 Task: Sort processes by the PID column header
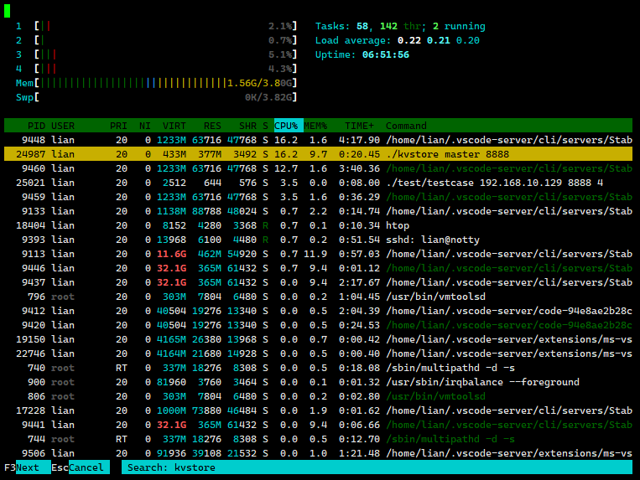[36, 126]
